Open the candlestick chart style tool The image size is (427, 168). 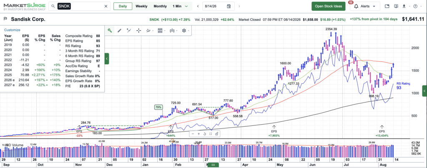pyautogui.click(x=171, y=30)
